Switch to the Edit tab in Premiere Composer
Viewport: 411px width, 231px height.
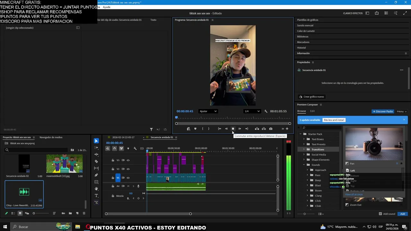tap(312, 111)
